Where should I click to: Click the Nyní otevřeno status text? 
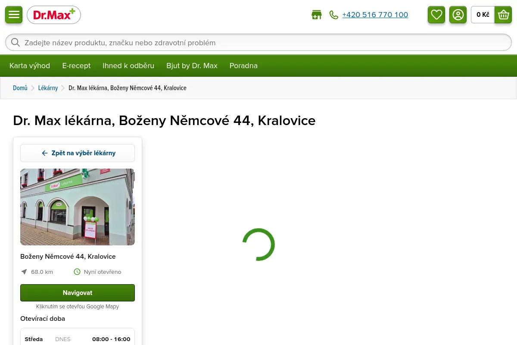103,272
